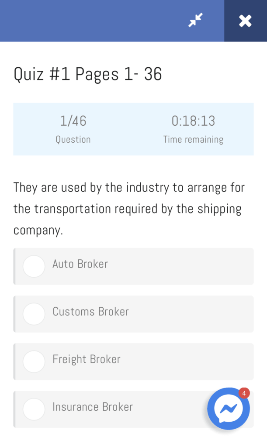The image size is (267, 447).
Task: Choose the Freight Broker radio circle
Action: 34,361
